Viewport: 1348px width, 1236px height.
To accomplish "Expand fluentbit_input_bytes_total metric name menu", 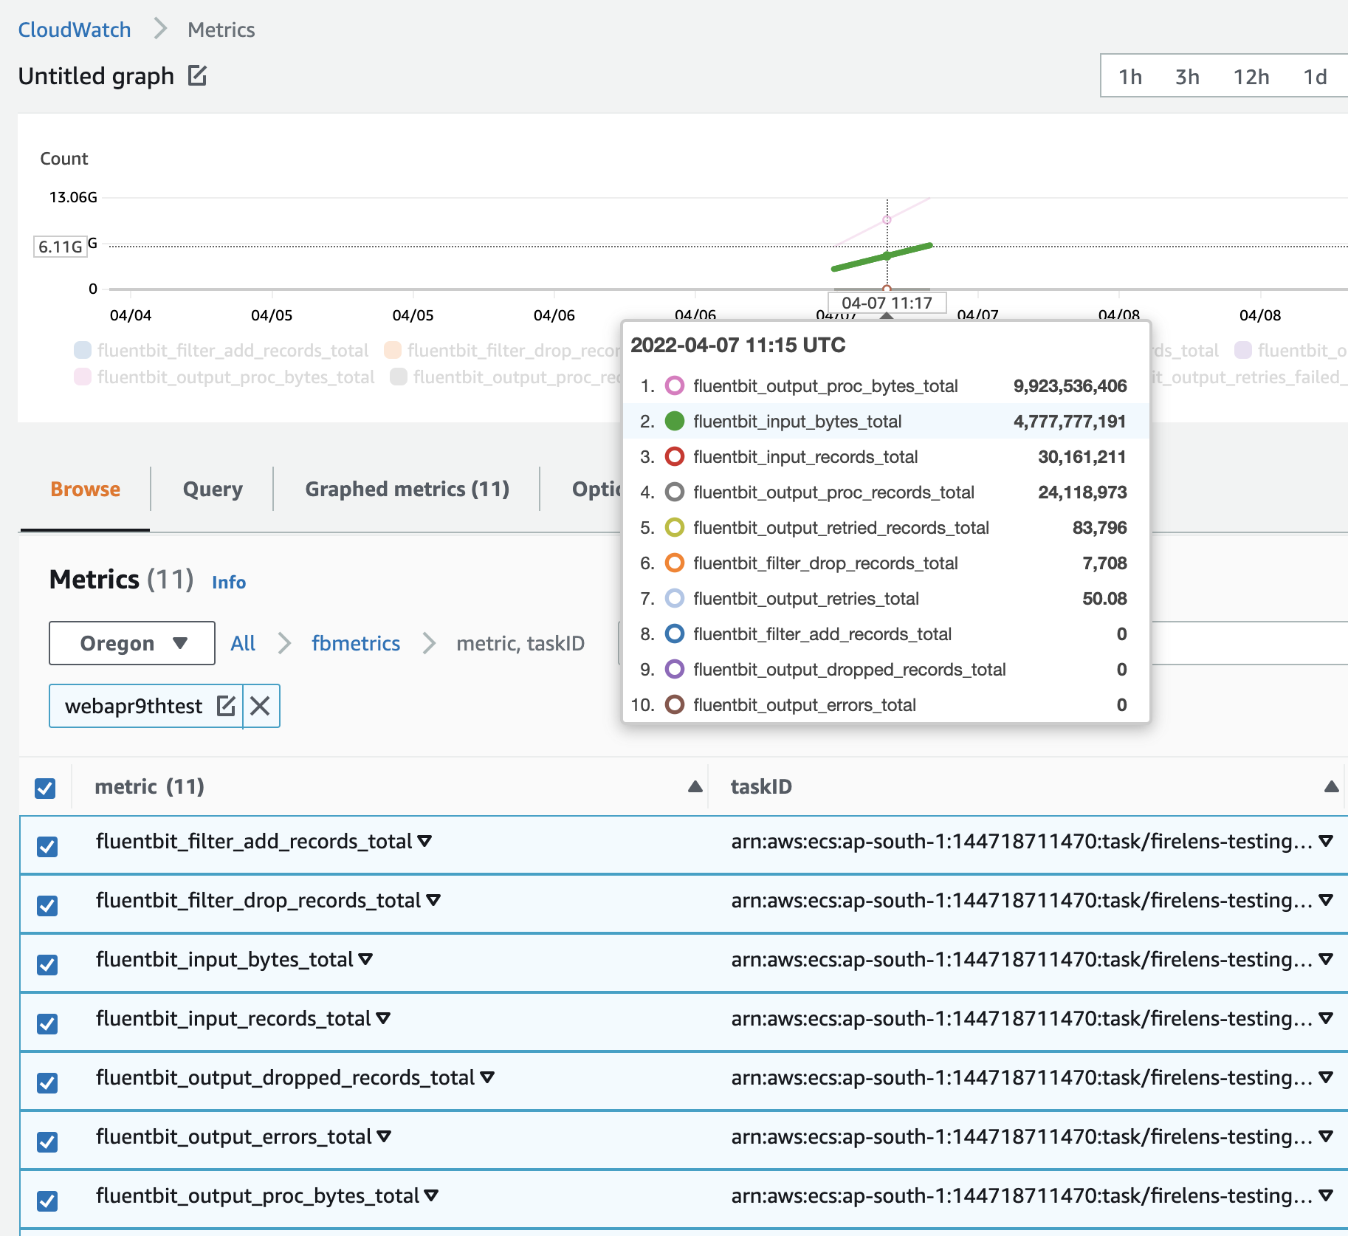I will tap(365, 959).
